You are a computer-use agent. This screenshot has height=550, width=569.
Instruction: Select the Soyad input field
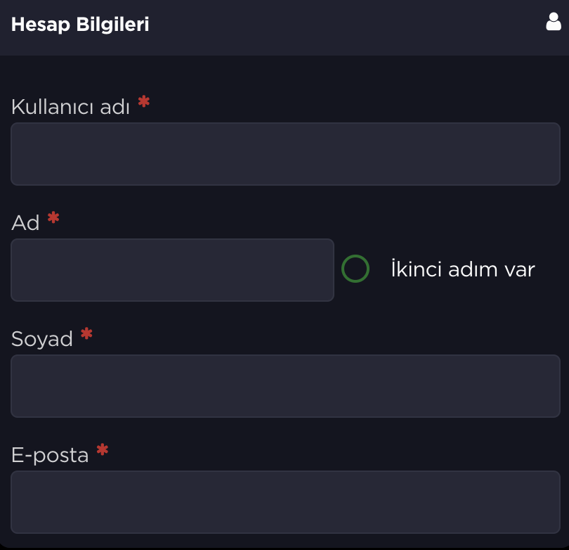(284, 386)
